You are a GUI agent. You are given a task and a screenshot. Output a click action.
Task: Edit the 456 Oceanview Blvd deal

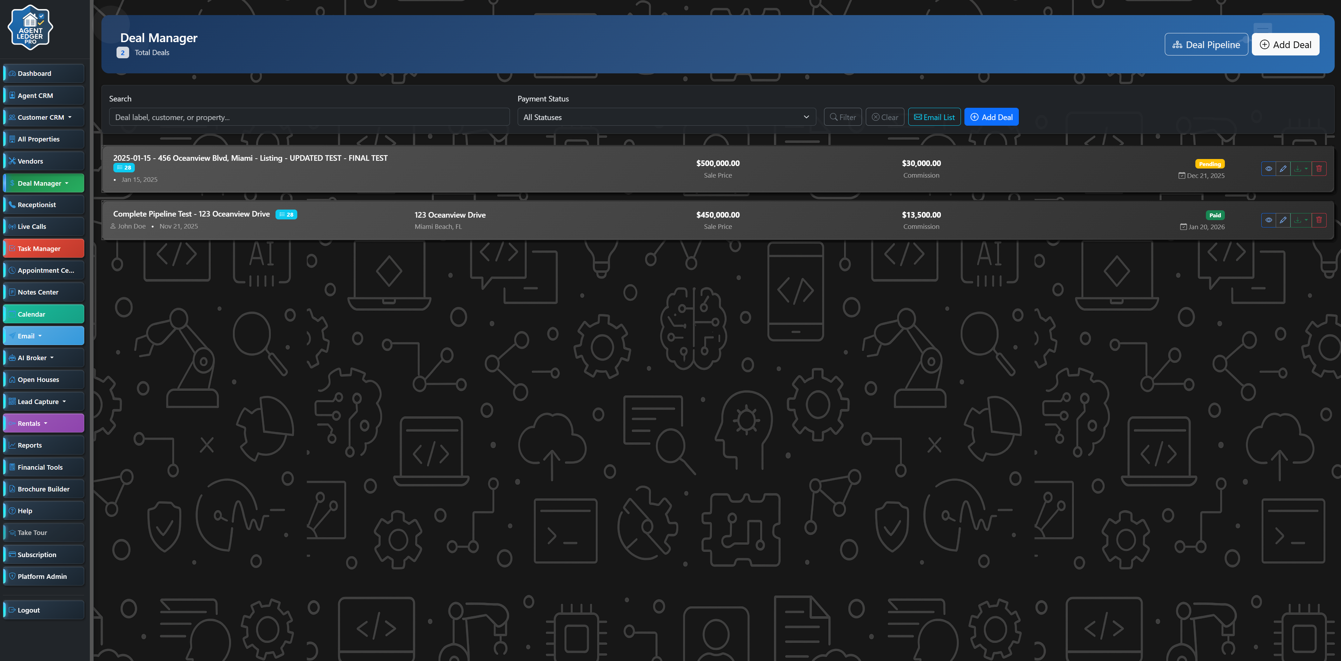click(1283, 169)
